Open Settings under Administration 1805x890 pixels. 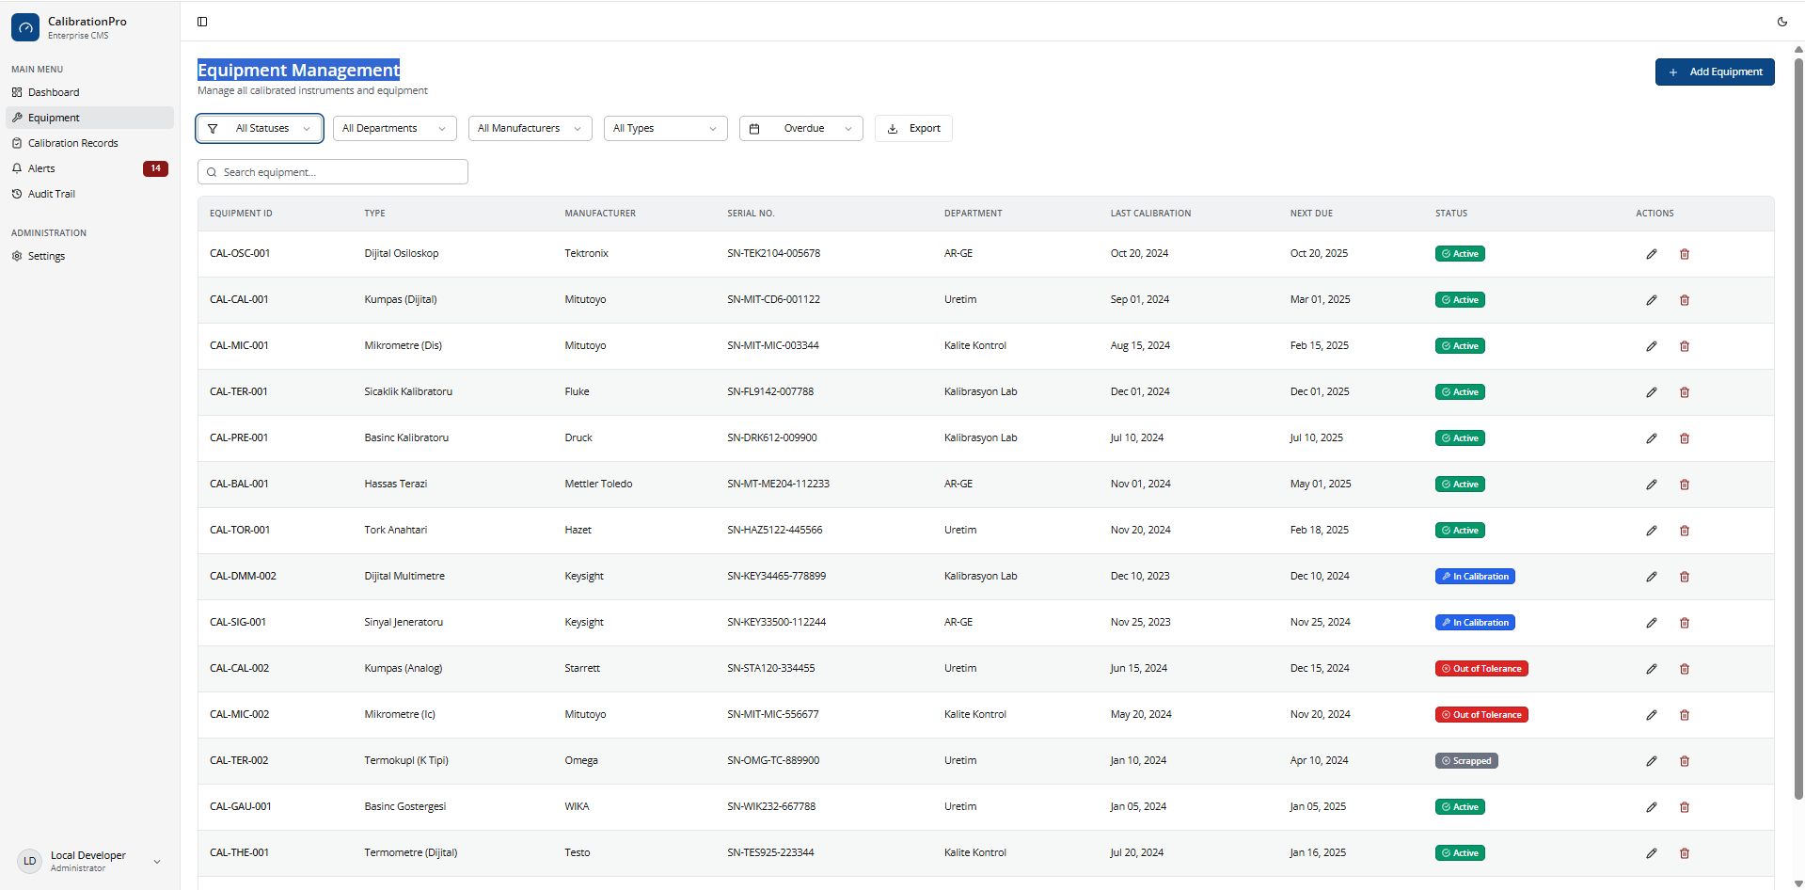tap(46, 255)
